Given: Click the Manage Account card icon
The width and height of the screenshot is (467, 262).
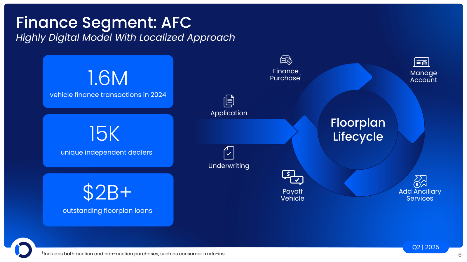Looking at the screenshot, I should (422, 62).
